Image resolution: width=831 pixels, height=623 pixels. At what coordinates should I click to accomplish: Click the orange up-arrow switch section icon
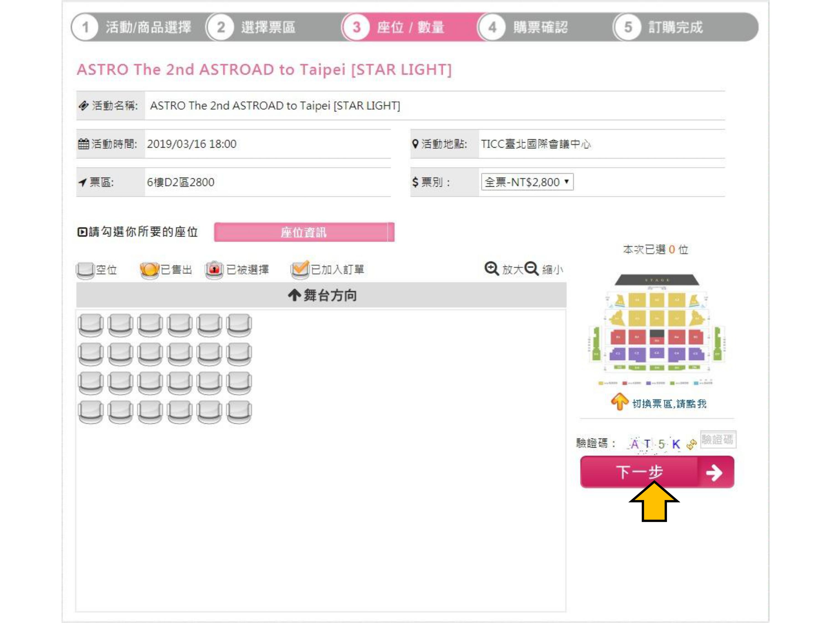pos(619,402)
